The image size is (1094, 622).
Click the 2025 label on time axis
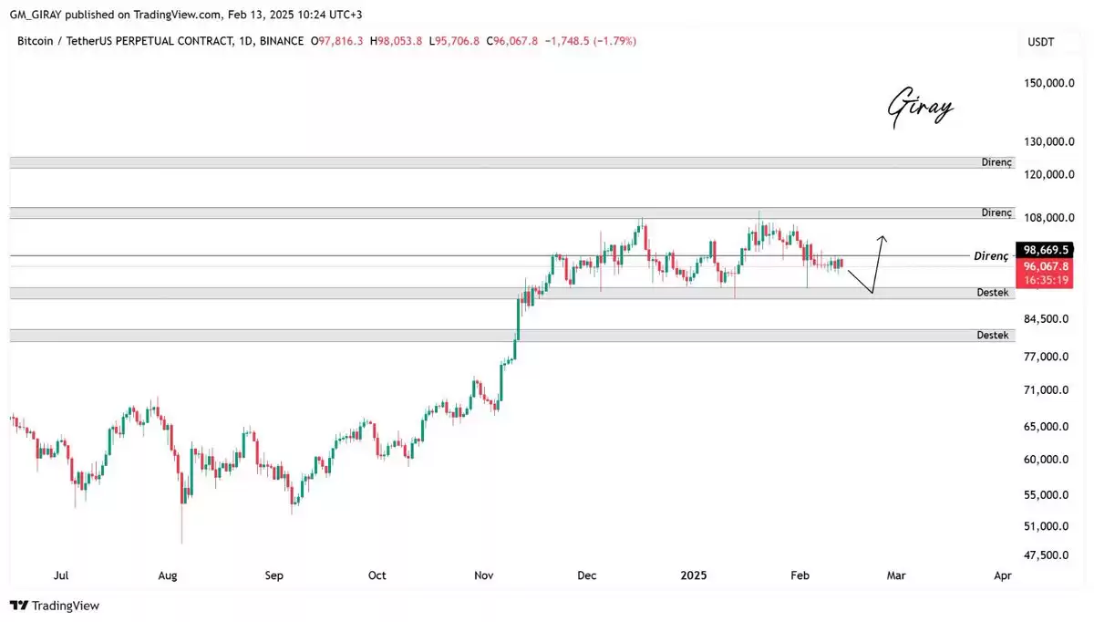tap(694, 575)
